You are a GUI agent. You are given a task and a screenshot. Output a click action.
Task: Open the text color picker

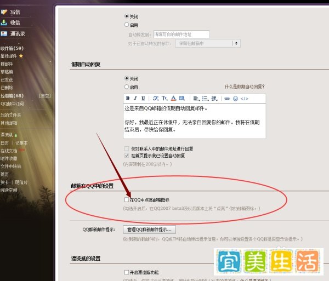click(x=173, y=98)
